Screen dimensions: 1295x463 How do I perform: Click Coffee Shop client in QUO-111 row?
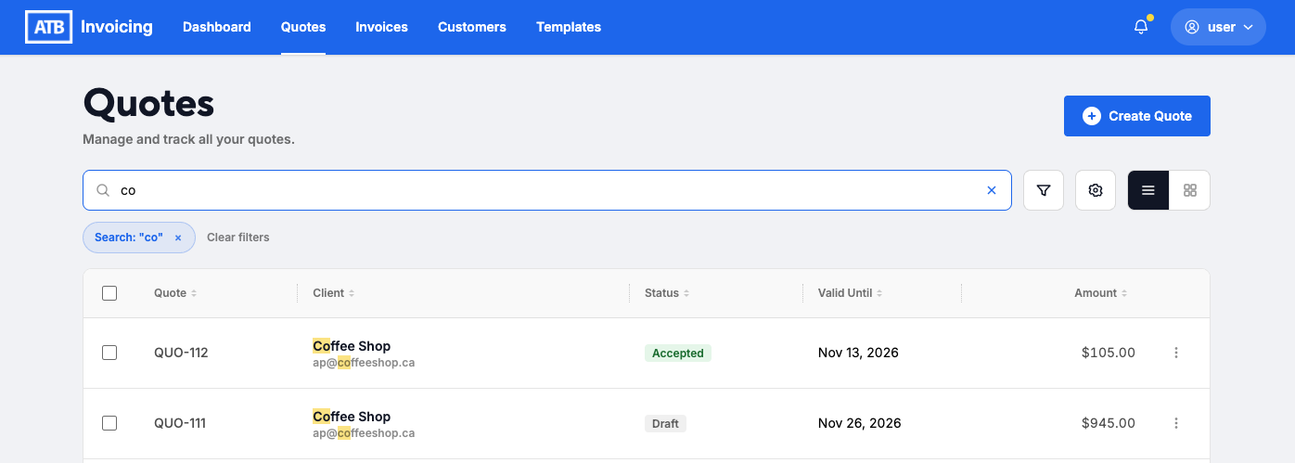(x=352, y=417)
